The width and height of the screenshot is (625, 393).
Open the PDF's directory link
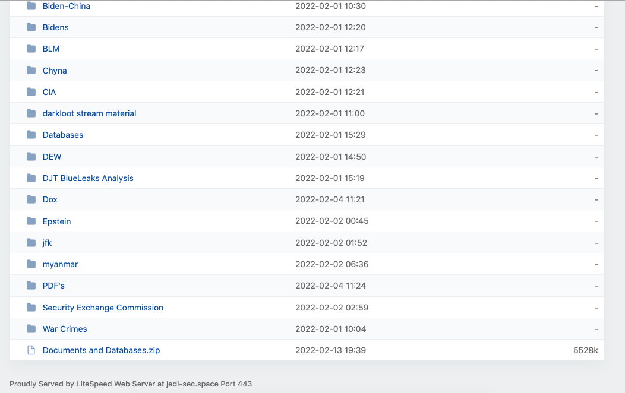coord(53,286)
